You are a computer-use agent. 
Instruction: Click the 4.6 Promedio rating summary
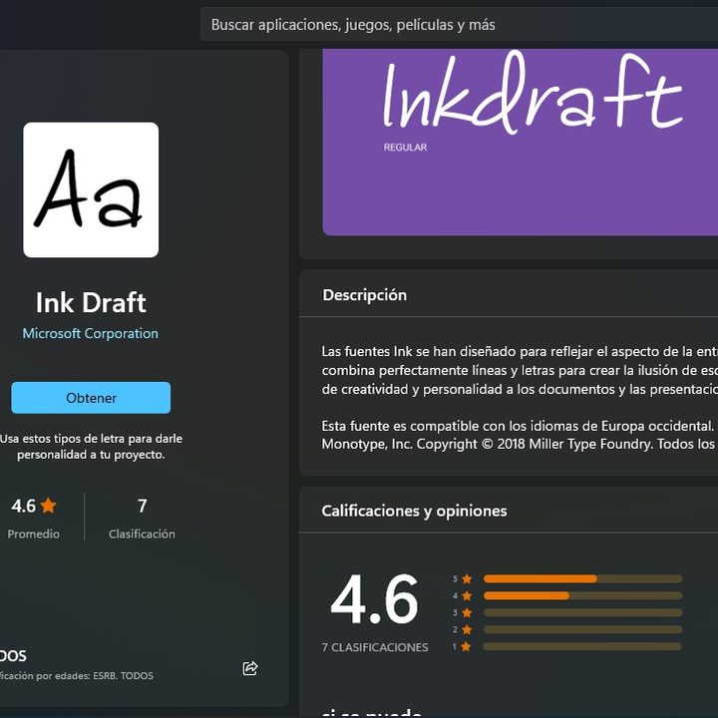pos(34,518)
